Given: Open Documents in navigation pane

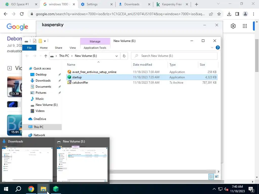Looking at the screenshot, I should (x=43, y=87).
